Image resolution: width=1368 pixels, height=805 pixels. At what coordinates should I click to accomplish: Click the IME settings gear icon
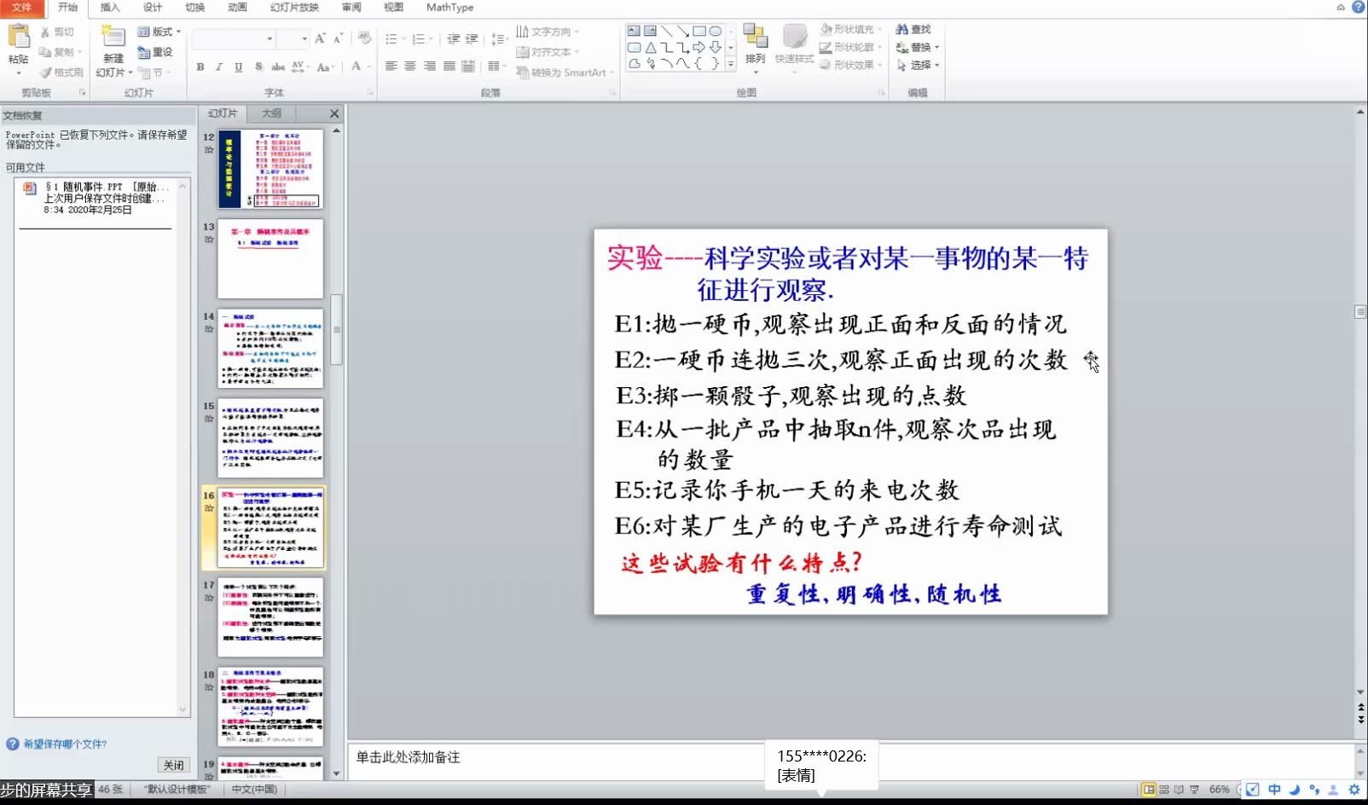pyautogui.click(x=1354, y=790)
